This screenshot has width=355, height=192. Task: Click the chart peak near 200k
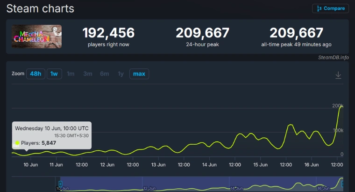coord(341,106)
